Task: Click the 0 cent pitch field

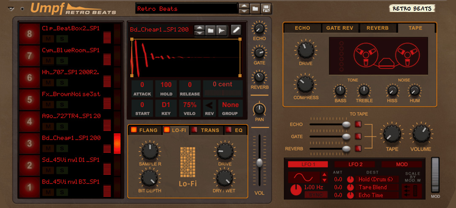Action: click(223, 89)
